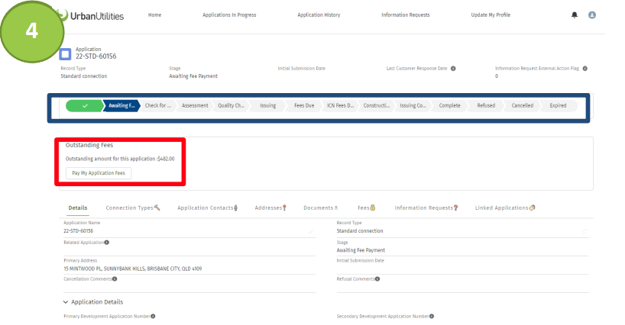Click the blue Application record icon
Screen dimensions: 625x325
[65, 53]
